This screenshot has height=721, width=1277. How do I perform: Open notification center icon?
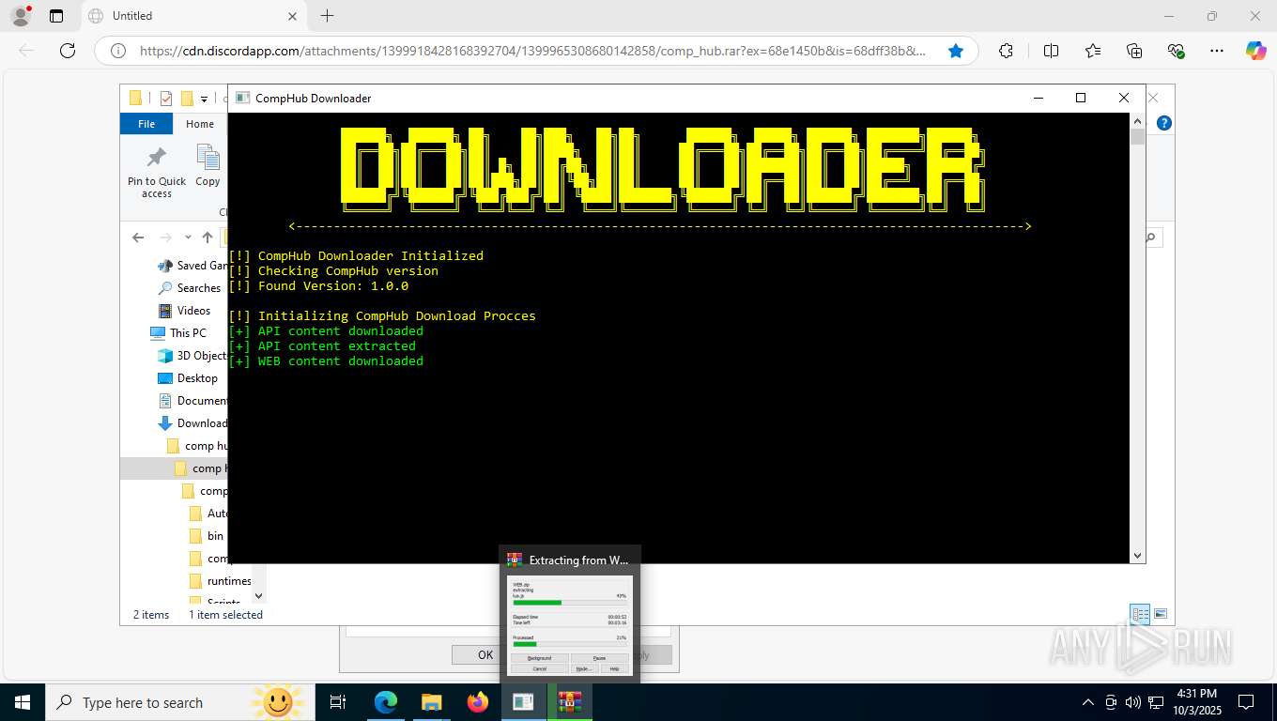coord(1246,702)
